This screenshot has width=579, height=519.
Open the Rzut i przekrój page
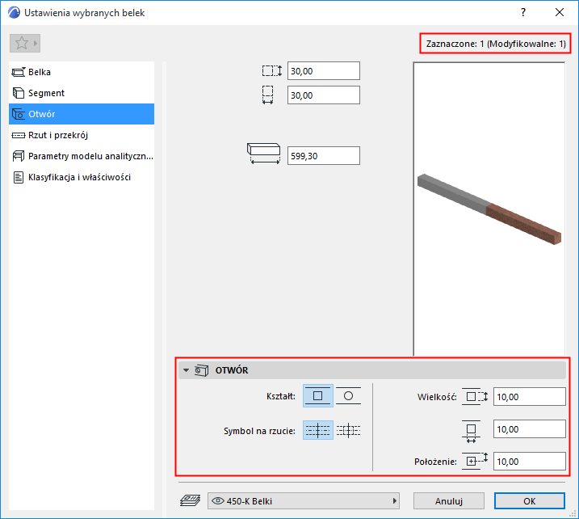pyautogui.click(x=82, y=135)
